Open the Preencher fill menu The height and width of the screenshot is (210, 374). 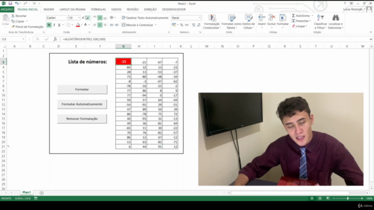coord(302,21)
